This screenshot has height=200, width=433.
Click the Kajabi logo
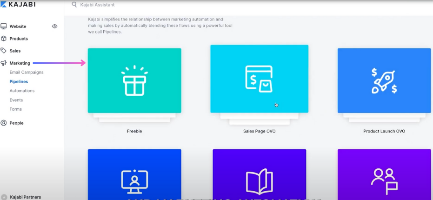click(18, 4)
